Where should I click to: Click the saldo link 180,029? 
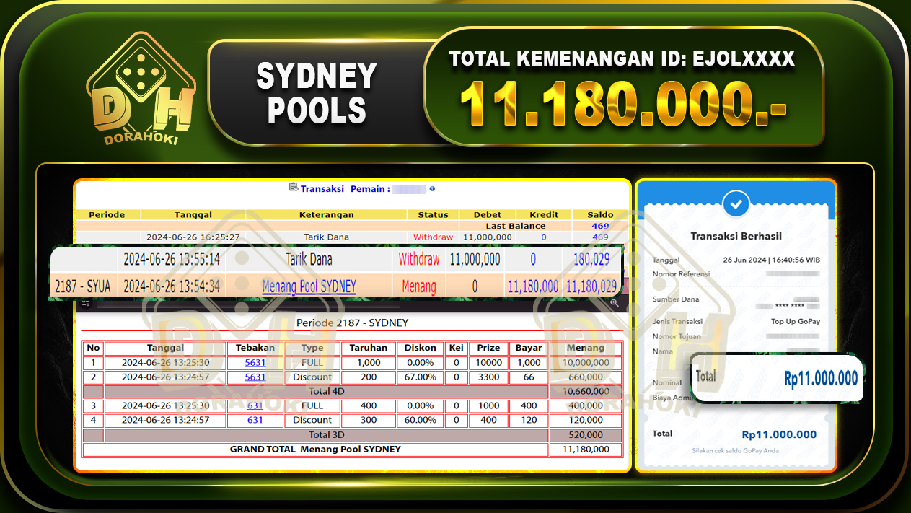591,260
